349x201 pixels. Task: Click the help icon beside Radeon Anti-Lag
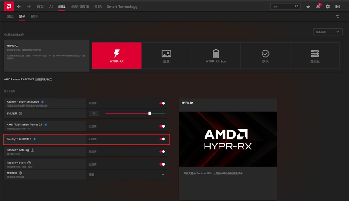[32, 150]
